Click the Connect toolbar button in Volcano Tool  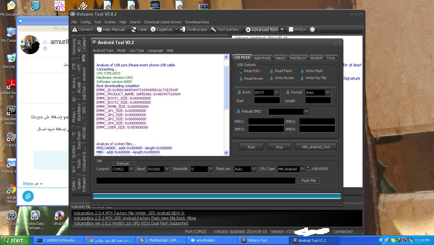click(83, 29)
